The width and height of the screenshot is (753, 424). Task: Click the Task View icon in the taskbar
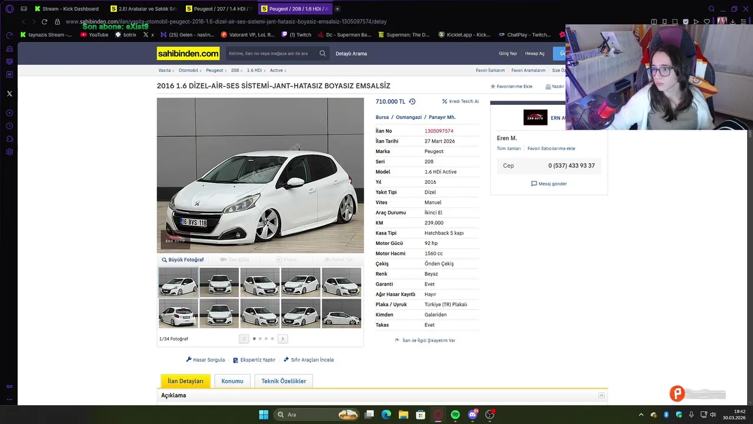click(369, 415)
